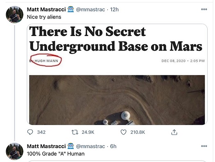The width and height of the screenshot is (215, 162).
Task: Open the @mmastrac handle on first tweet
Action: (91, 9)
